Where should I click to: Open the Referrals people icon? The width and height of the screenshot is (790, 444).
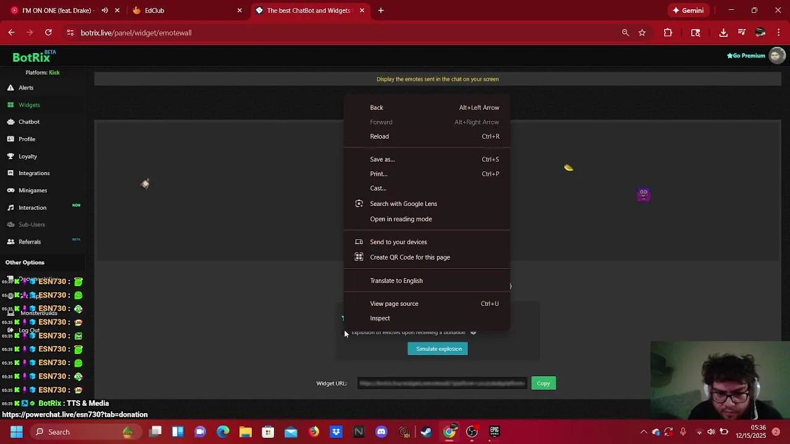tap(10, 242)
